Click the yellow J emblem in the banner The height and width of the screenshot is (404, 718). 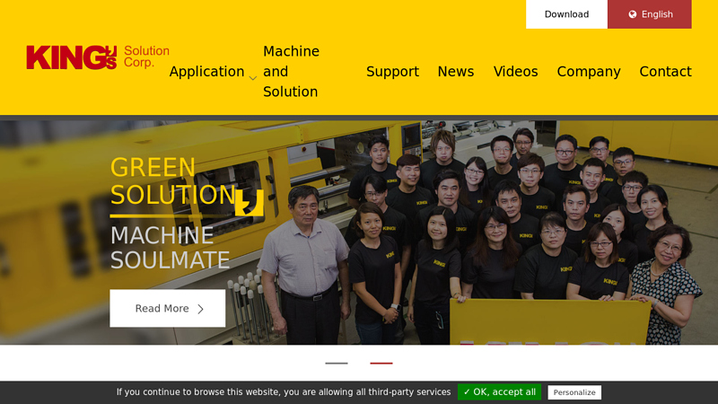(x=250, y=202)
